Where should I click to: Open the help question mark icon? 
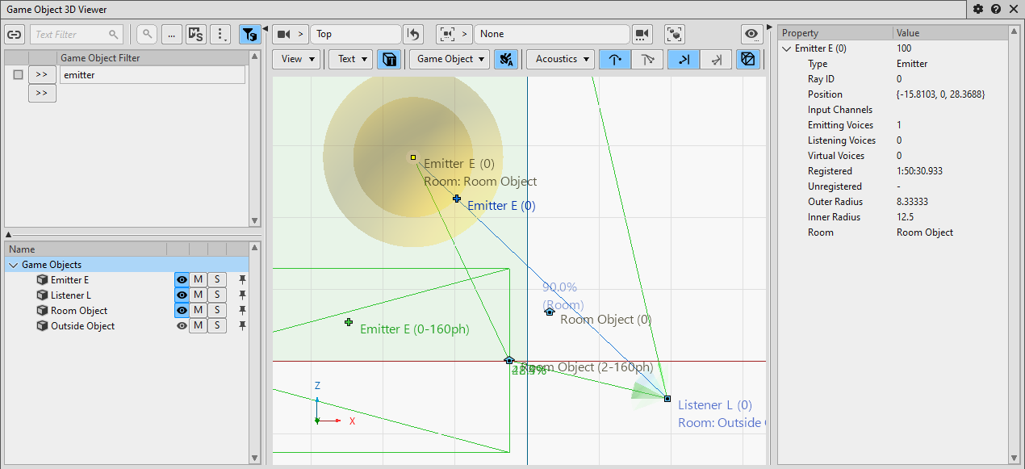(x=996, y=9)
